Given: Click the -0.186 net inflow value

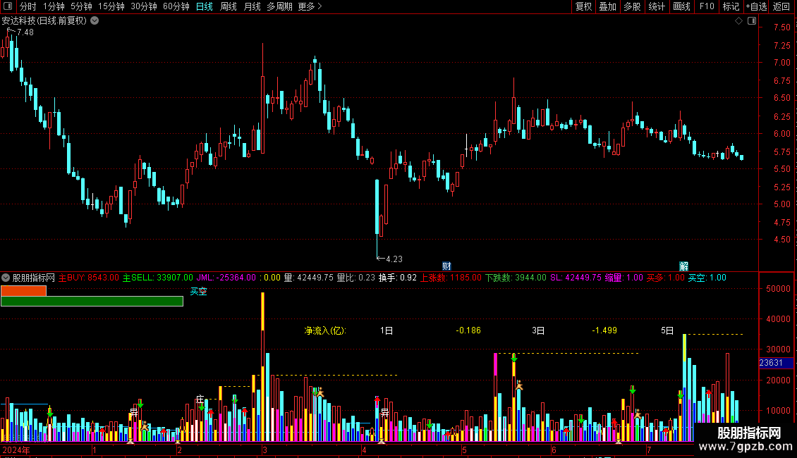Looking at the screenshot, I should pos(468,330).
